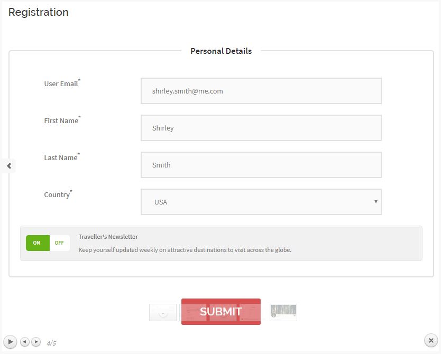Start the slideshow with the play button
This screenshot has height=354, width=441.
(10, 342)
